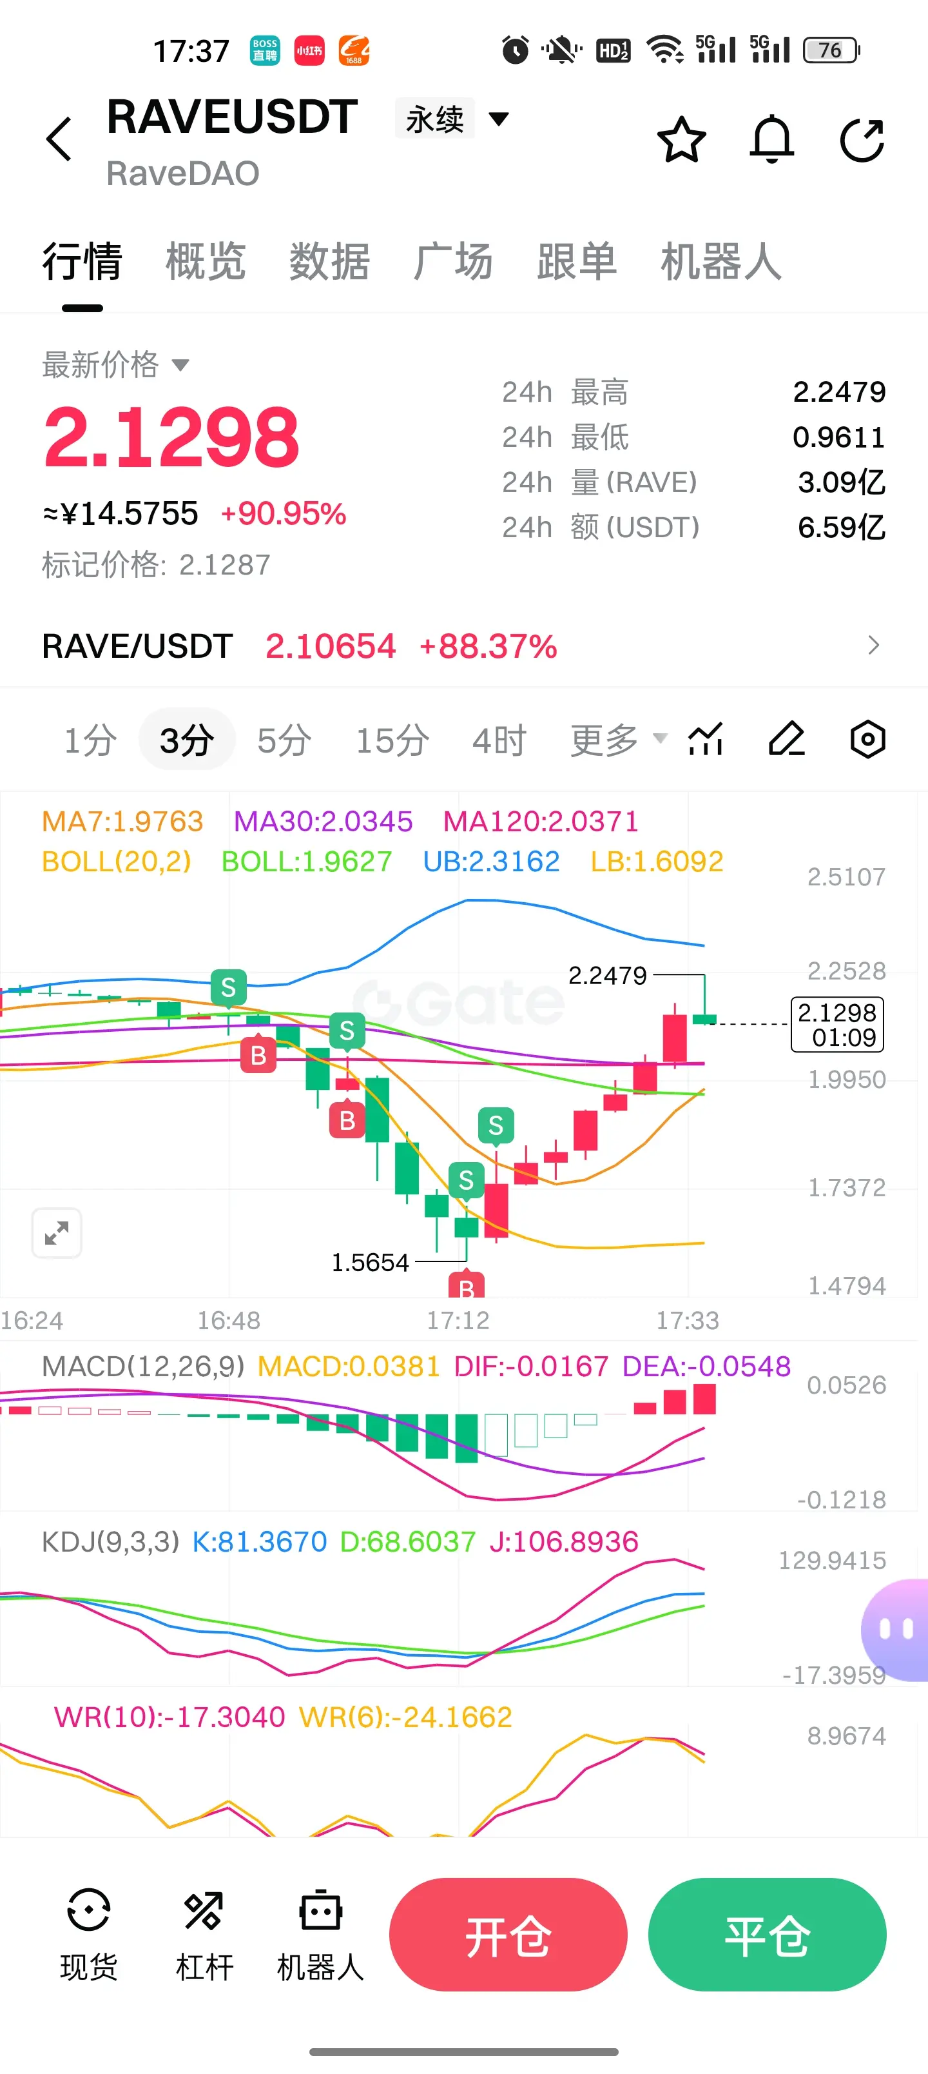Image resolution: width=928 pixels, height=2074 pixels.
Task: Select the drawing pencil tool
Action: point(786,739)
